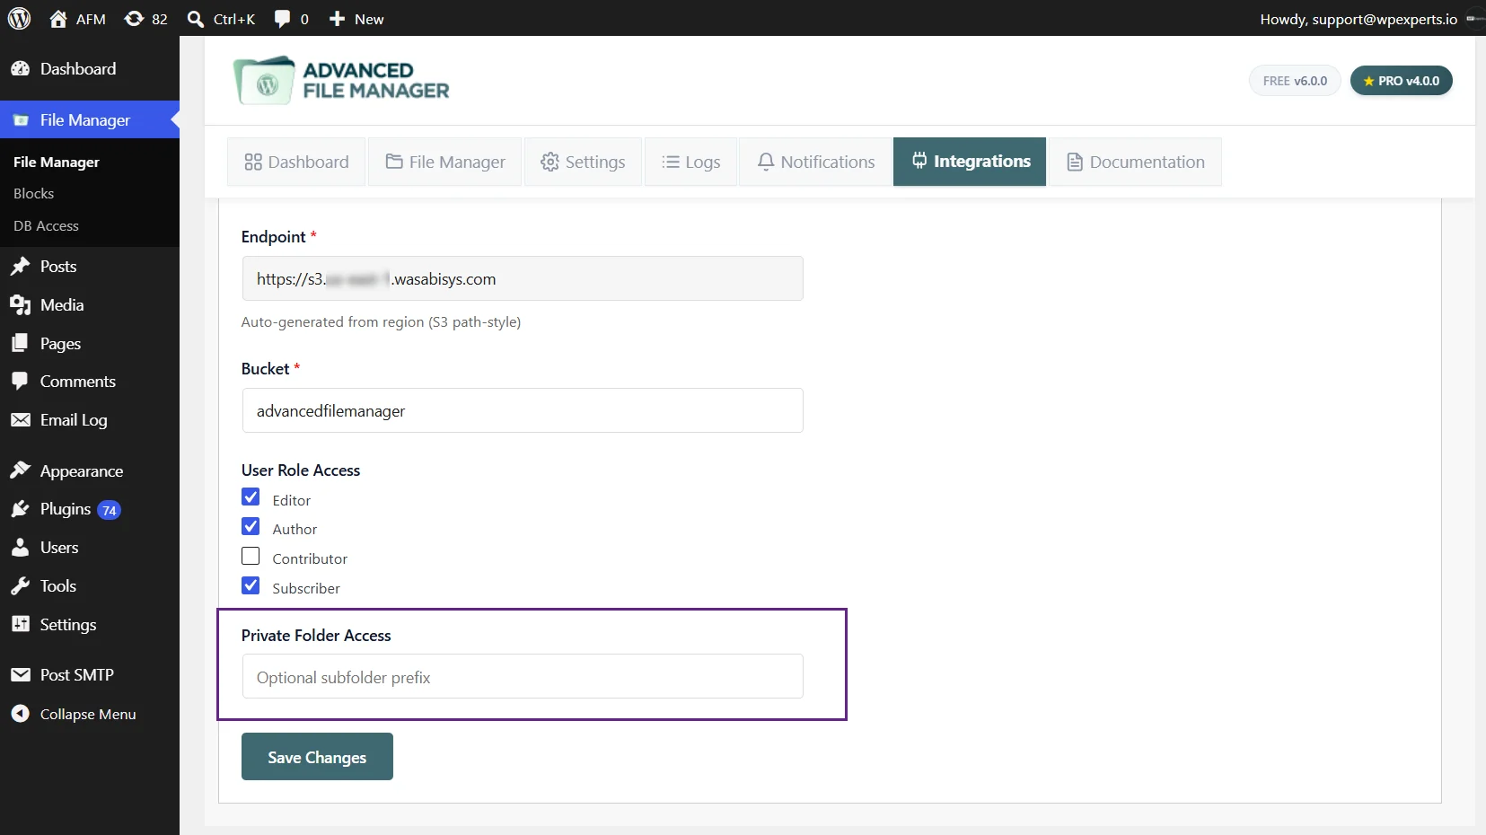
Task: Go to Pages in sidebar
Action: (90, 343)
